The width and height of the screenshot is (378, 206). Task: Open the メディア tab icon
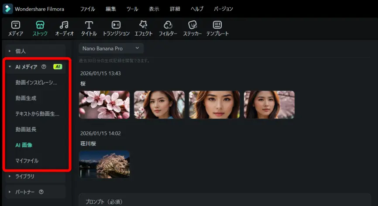(16, 25)
